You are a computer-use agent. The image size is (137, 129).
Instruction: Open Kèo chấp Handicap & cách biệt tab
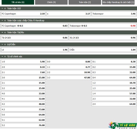(118, 2)
